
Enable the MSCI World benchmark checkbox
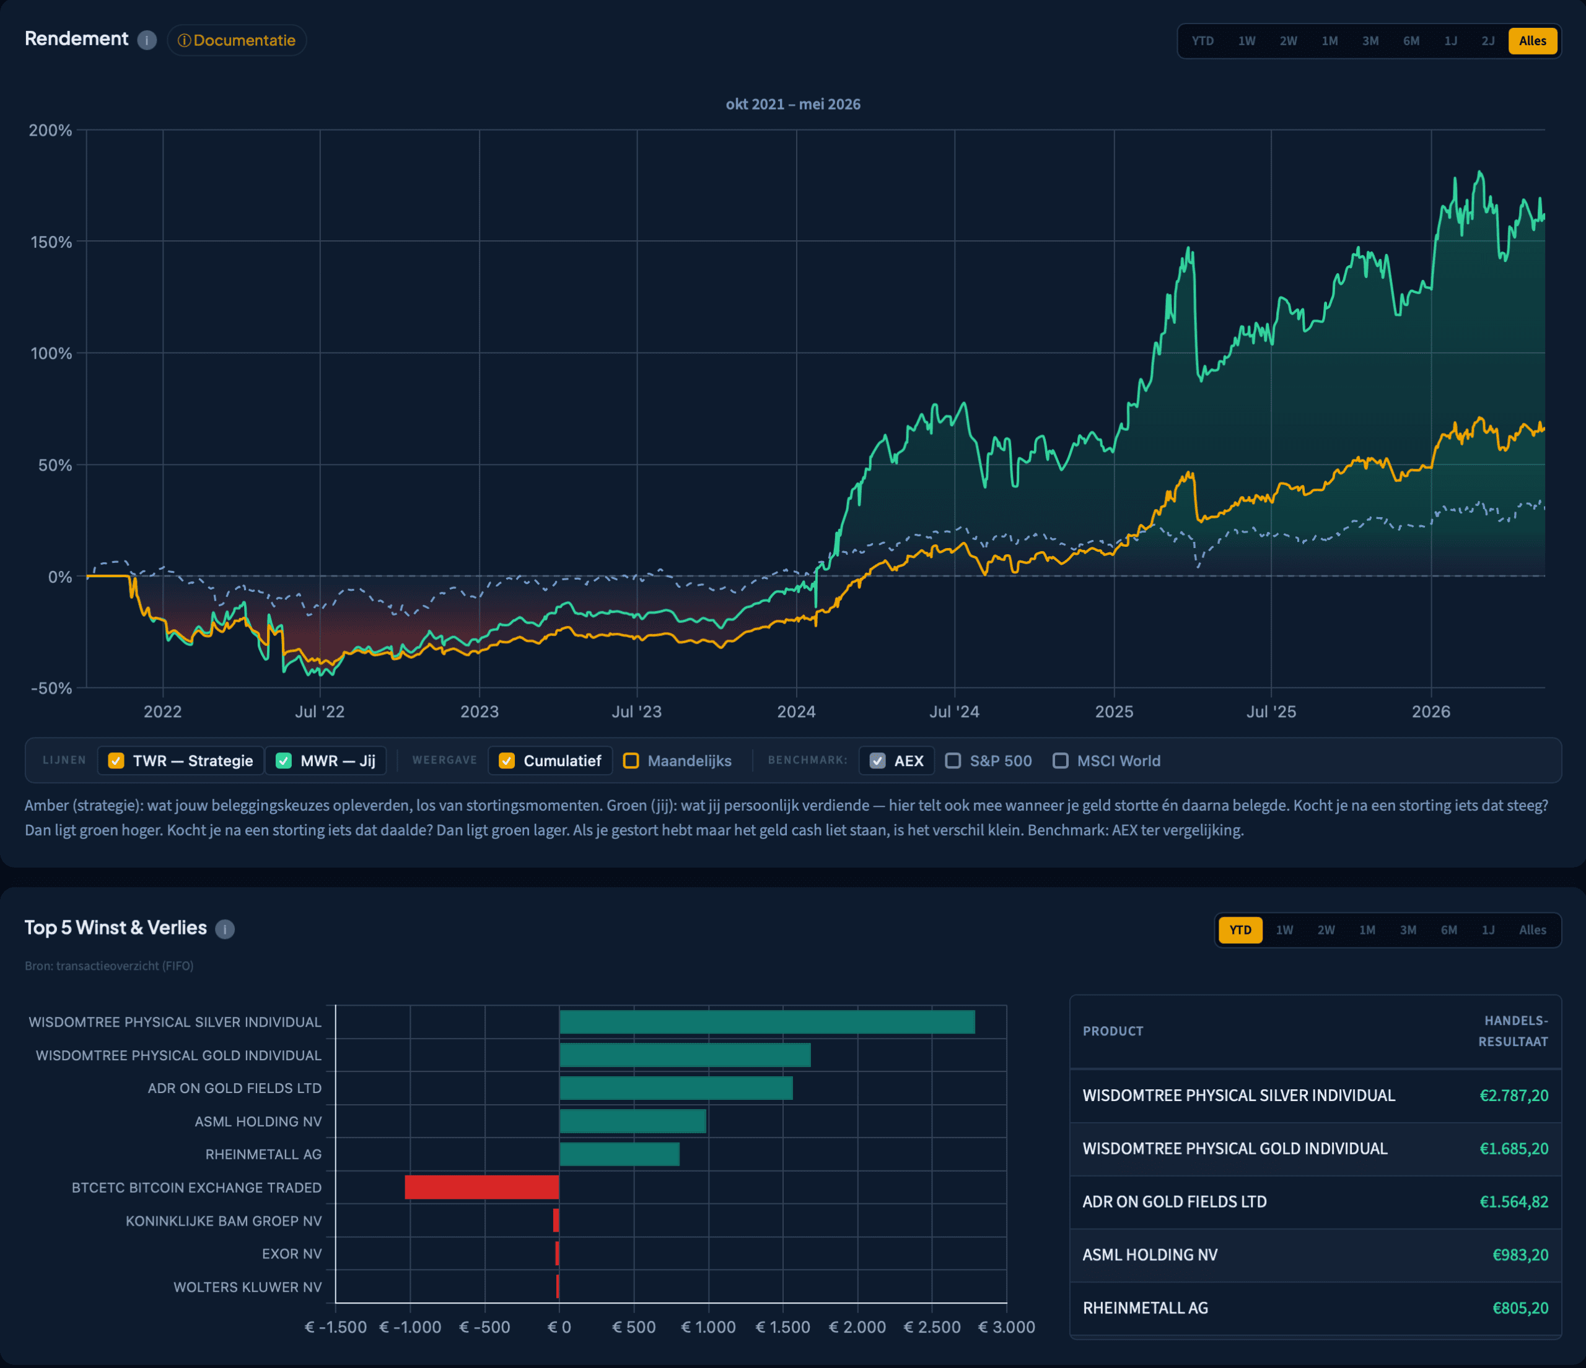tap(1060, 760)
